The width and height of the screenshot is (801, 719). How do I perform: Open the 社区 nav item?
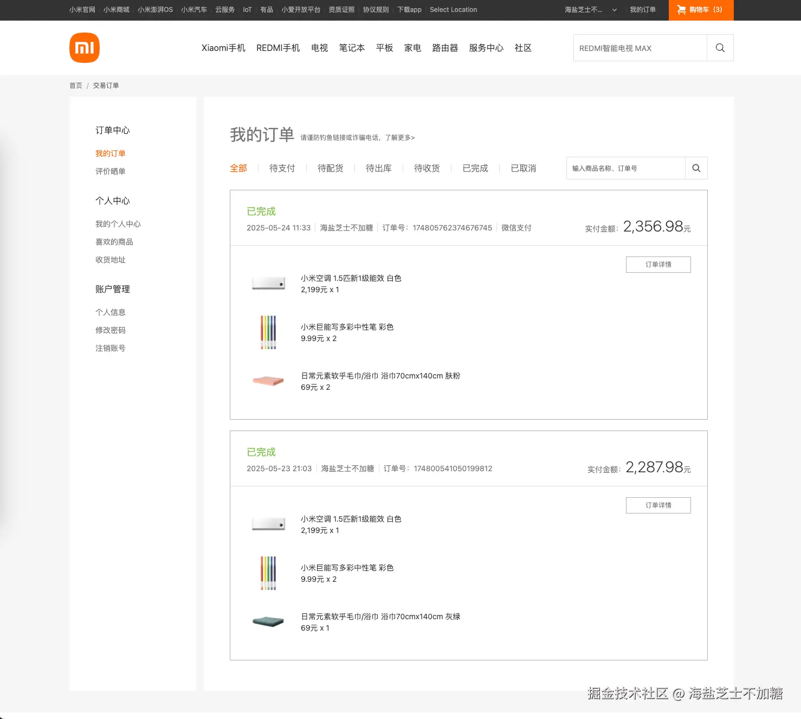[524, 48]
